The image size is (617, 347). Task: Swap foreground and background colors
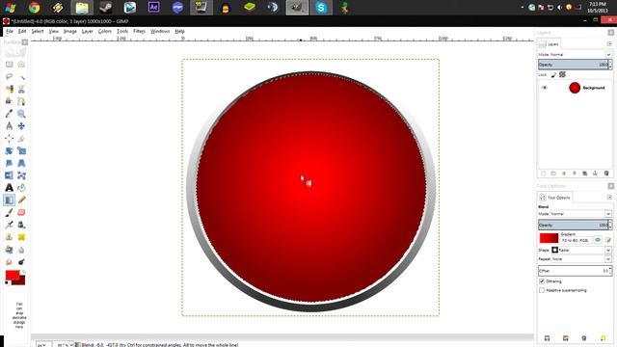click(x=23, y=272)
